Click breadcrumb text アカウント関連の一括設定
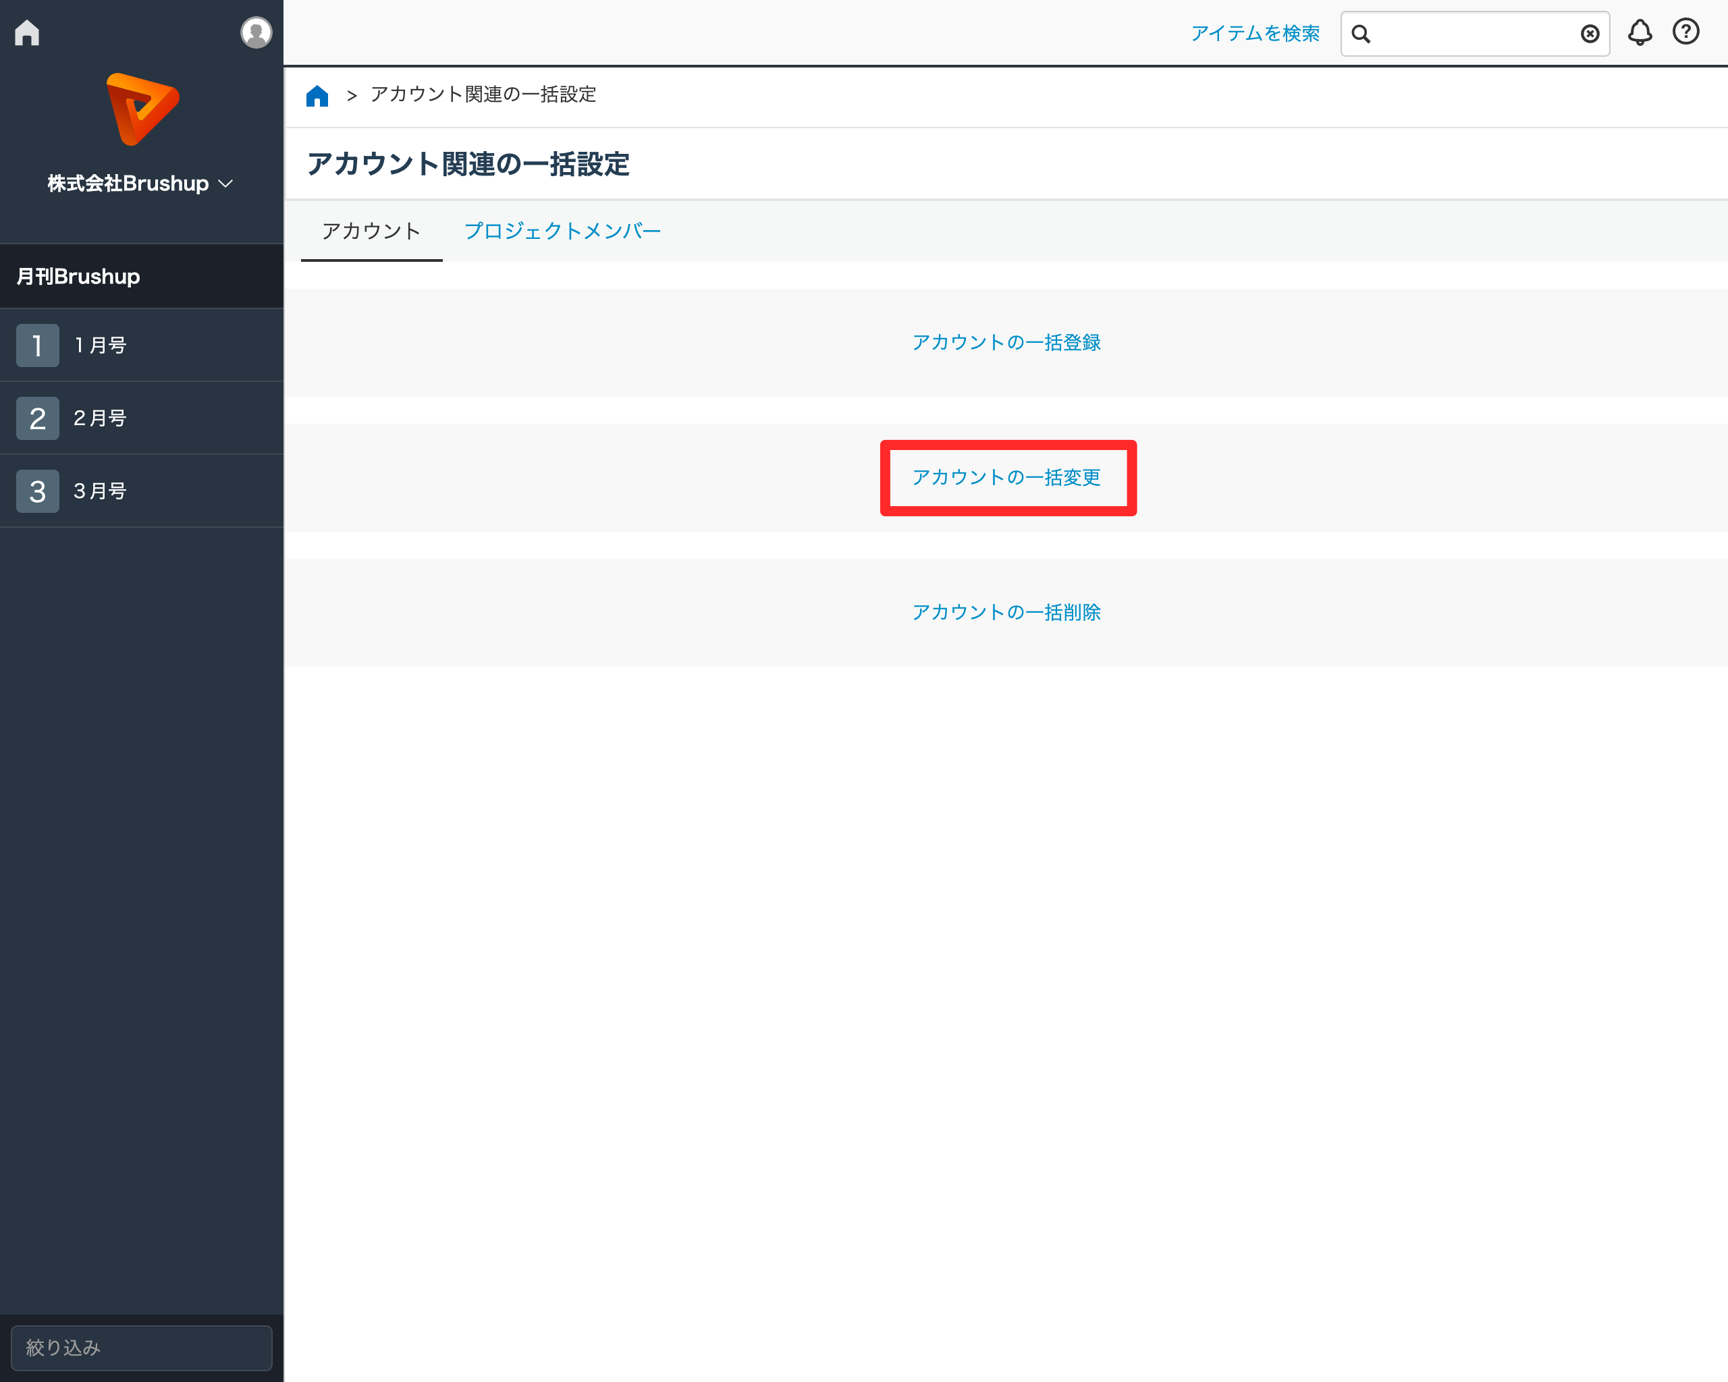Screen dimensions: 1728x1382 pyautogui.click(x=483, y=94)
